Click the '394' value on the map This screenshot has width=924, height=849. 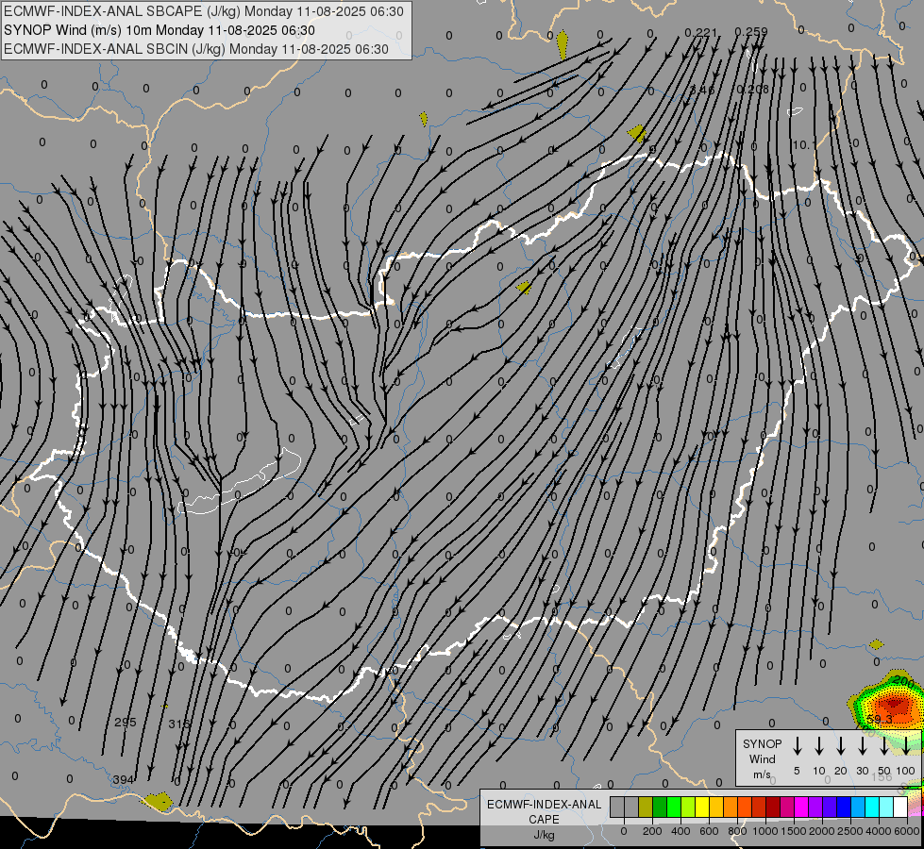pos(123,779)
